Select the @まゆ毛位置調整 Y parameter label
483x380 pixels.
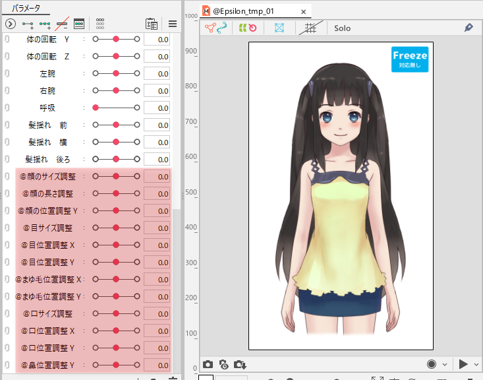[x=48, y=296]
